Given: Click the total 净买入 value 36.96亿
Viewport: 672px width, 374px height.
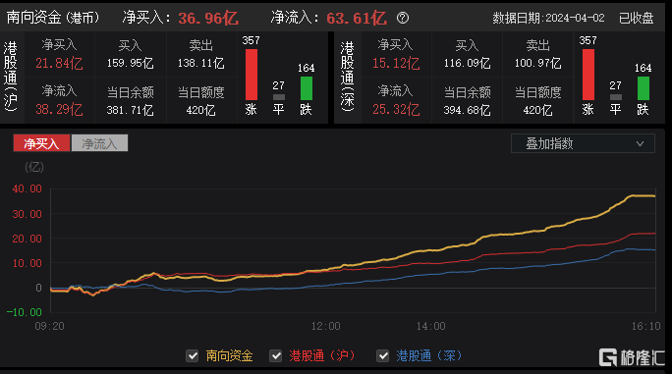Looking at the screenshot, I should point(208,18).
